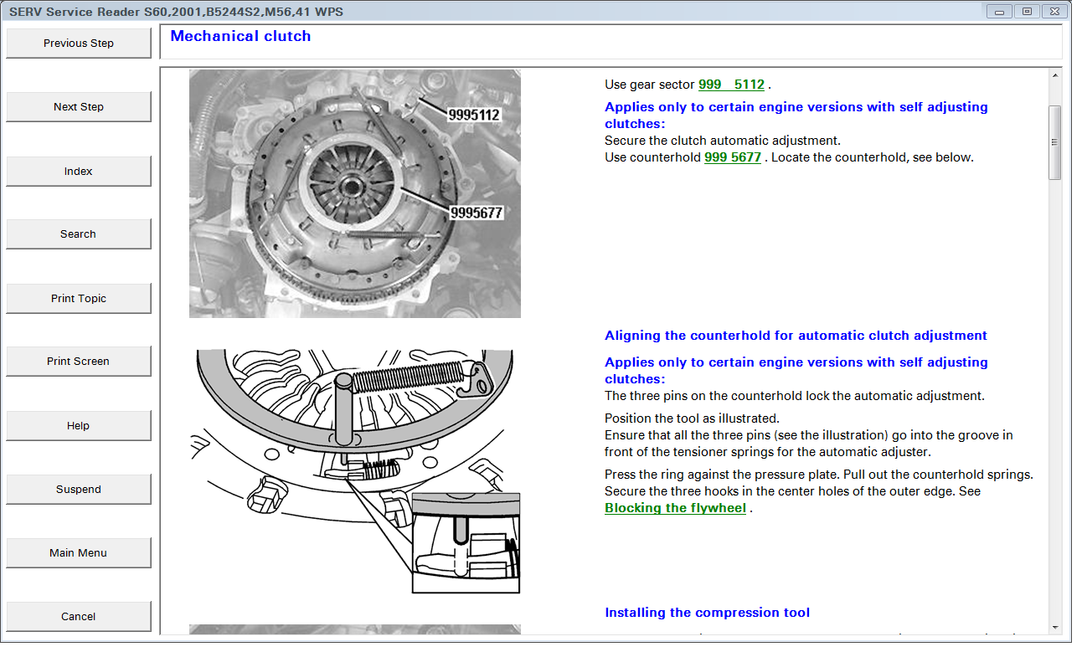Return to Main Menu
The height and width of the screenshot is (652, 1082).
[x=79, y=552]
